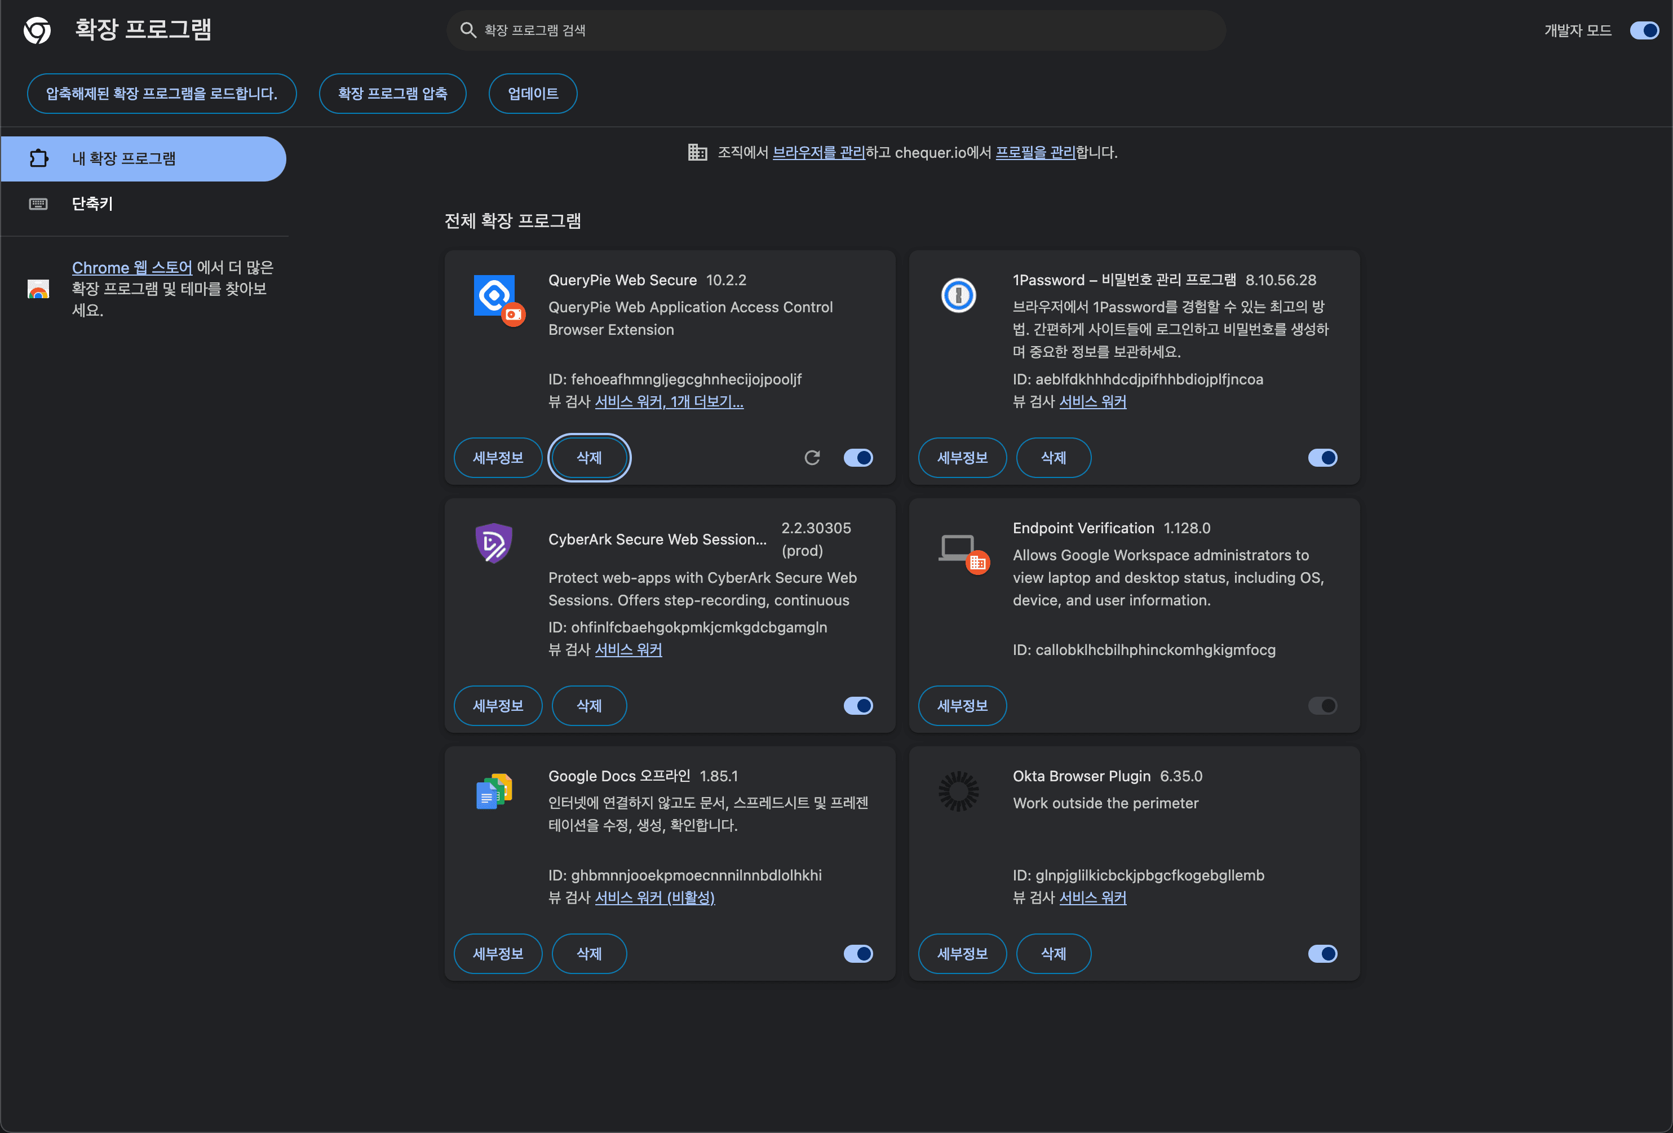Click the reload icon on QueryPie card

click(812, 458)
